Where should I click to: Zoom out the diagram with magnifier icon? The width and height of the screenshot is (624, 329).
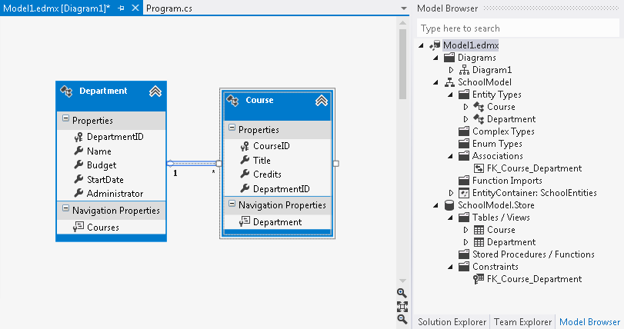pos(402,319)
